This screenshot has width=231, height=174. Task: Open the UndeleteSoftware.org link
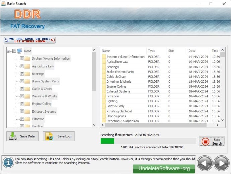point(164,169)
